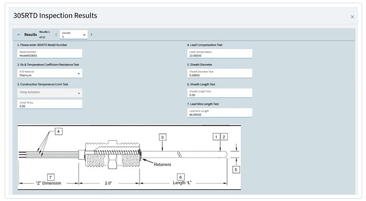Click callout box 6 above Length L
The width and height of the screenshot is (366, 201).
[180, 177]
